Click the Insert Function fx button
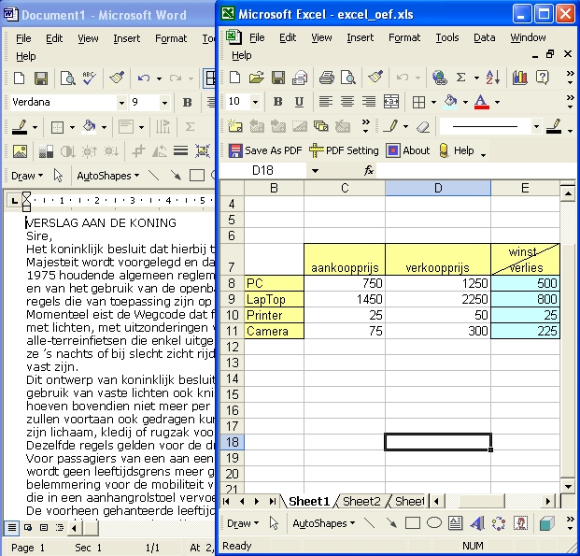Viewport: 580px width, 556px height. 369,170
